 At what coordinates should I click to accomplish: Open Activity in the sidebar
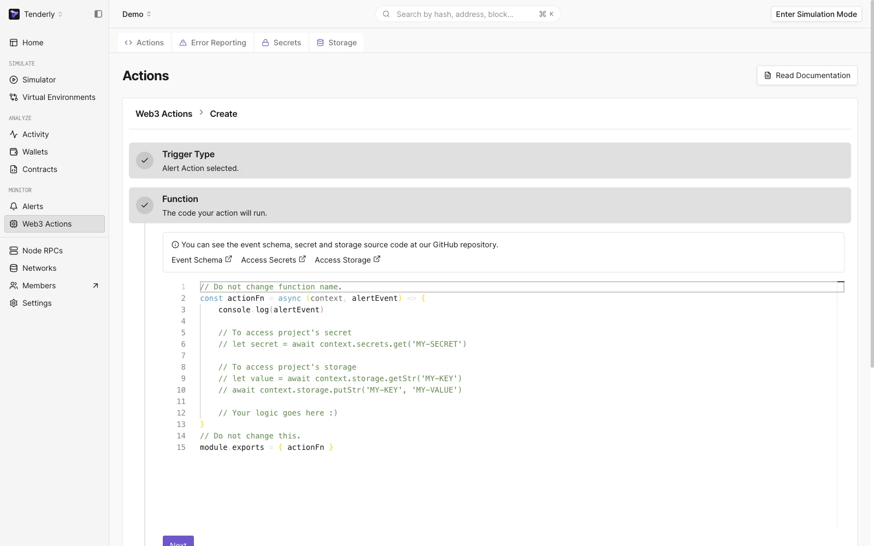pyautogui.click(x=54, y=134)
